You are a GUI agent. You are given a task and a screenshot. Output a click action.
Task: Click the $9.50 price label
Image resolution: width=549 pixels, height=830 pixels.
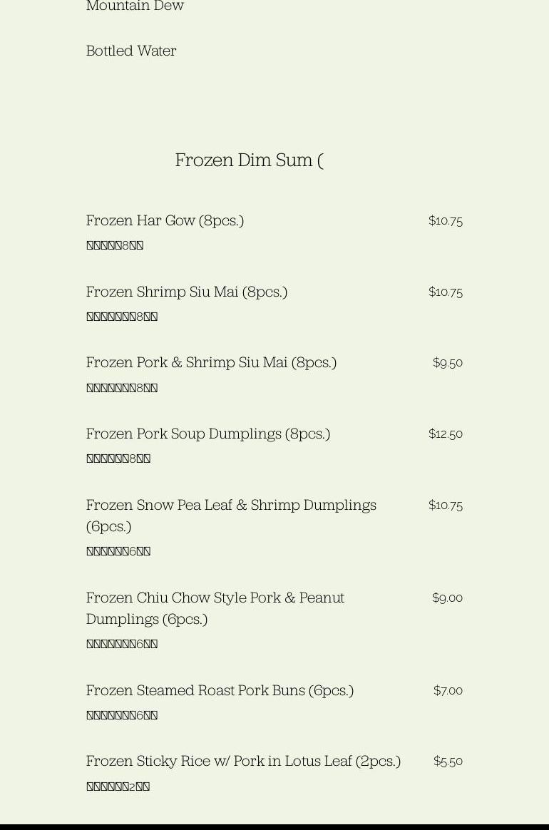click(x=447, y=362)
